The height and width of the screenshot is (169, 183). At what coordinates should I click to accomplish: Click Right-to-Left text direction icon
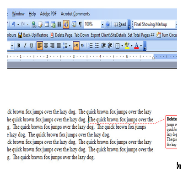click(82, 45)
